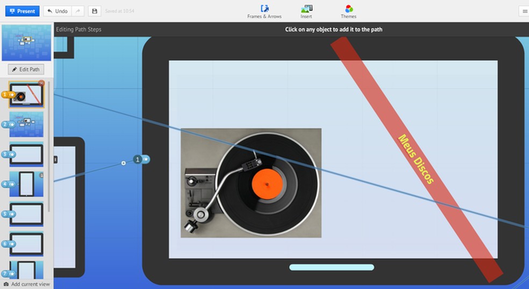Viewport: 529px width, 289px height.
Task: Click the Add current view camera icon
Action: pyautogui.click(x=6, y=284)
